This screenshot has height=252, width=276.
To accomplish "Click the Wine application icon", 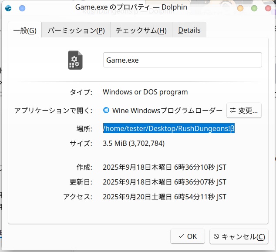I will point(106,110).
